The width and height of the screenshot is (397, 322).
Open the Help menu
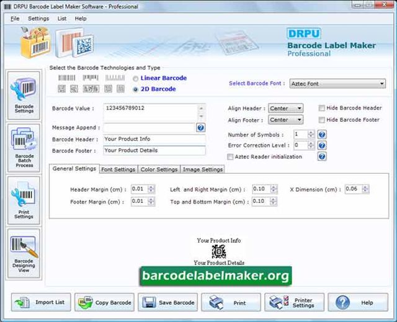(81, 19)
